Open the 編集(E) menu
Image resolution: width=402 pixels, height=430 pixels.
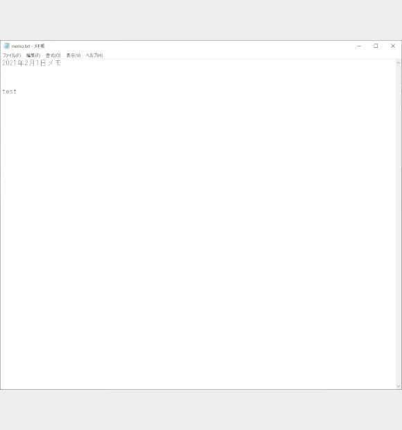[x=33, y=55]
